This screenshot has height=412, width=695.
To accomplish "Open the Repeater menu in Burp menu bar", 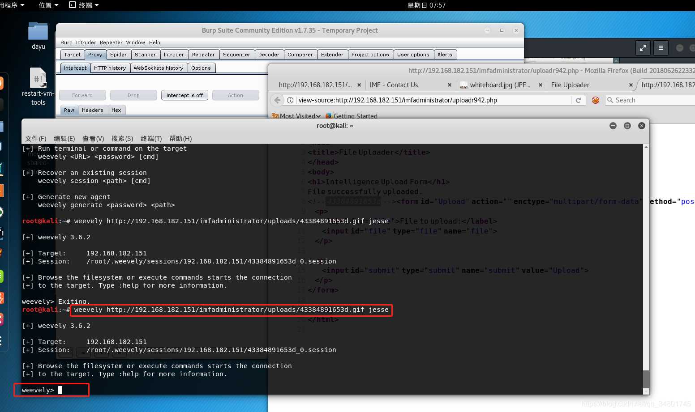I will click(x=111, y=42).
